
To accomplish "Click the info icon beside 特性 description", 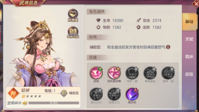I will point(168,47).
